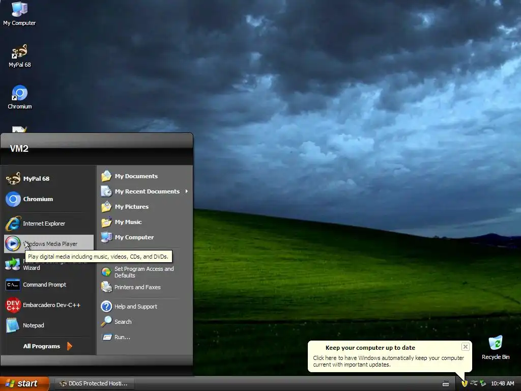Open MyPal 68 from the Start menu

[x=48, y=179]
